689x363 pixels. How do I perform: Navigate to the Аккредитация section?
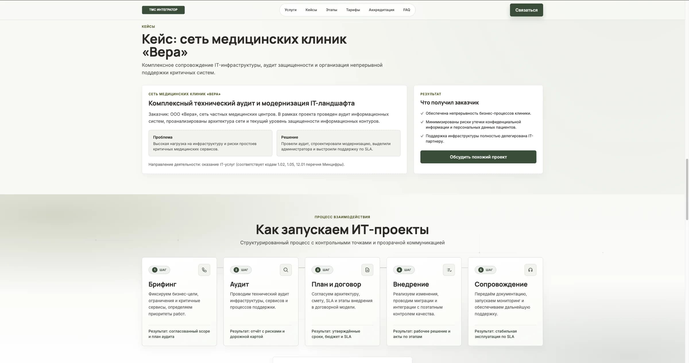tap(382, 10)
